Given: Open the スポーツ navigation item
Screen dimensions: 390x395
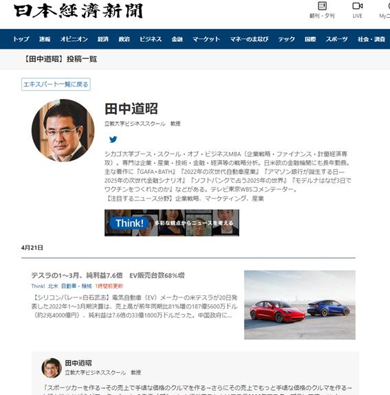Looking at the screenshot, I should pyautogui.click(x=336, y=39).
